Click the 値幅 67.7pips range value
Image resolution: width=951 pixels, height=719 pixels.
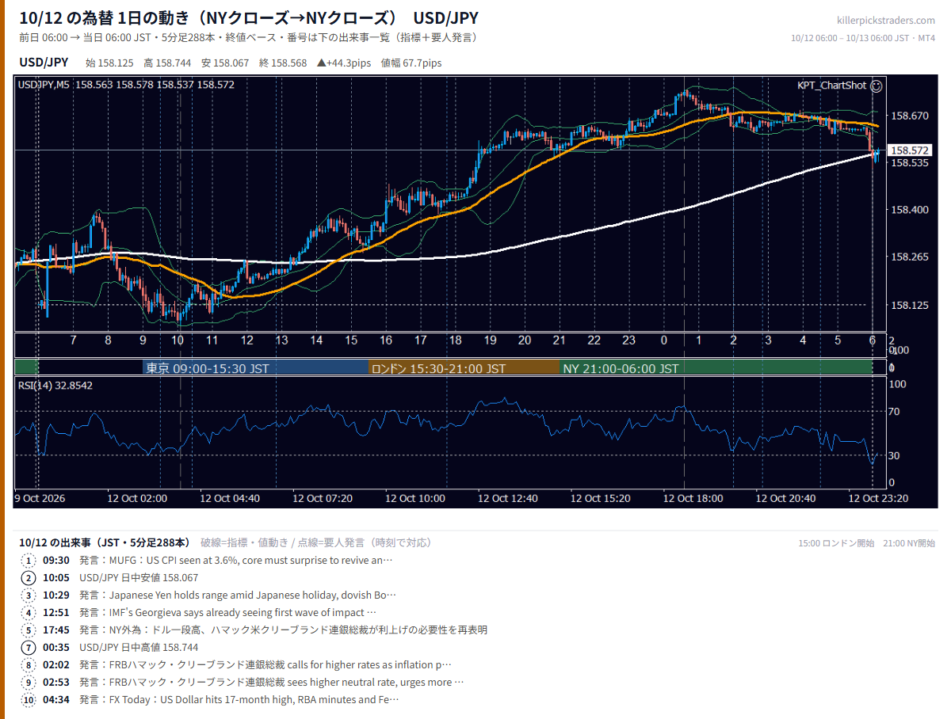411,63
